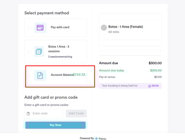Click the Botox - 1 Area (Female) service title

point(126,27)
